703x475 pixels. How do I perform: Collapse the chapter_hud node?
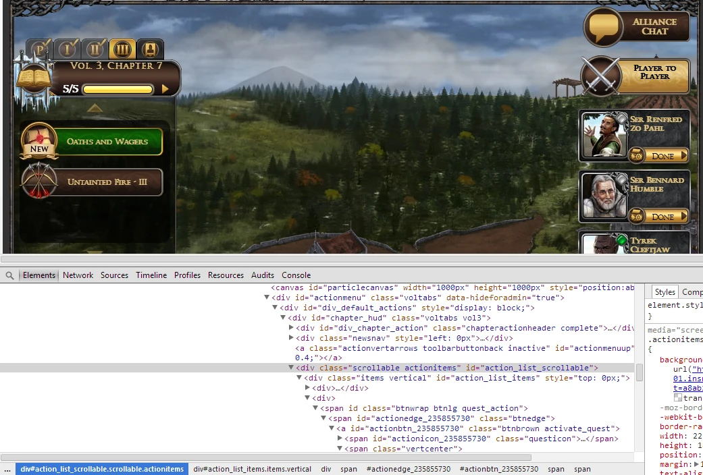(283, 318)
